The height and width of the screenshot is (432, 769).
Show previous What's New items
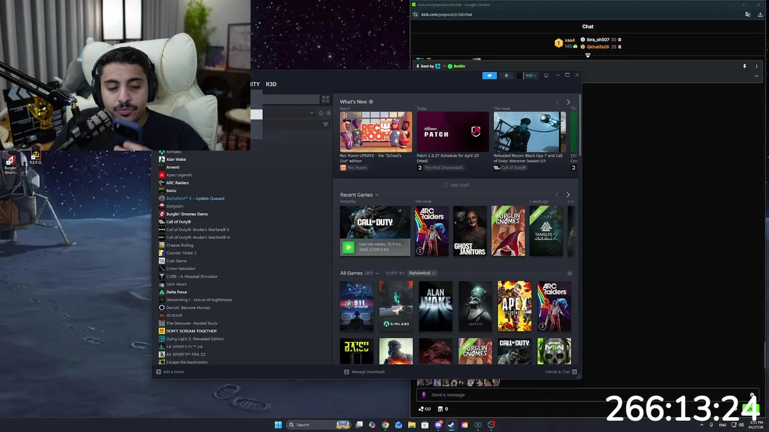point(557,102)
